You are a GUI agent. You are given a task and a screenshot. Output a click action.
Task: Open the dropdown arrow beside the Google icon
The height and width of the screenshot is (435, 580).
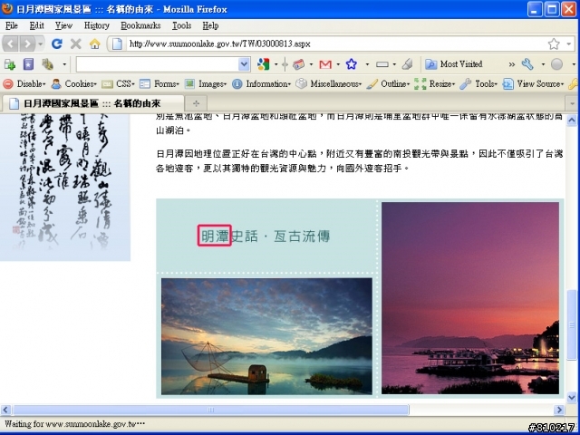tap(275, 64)
